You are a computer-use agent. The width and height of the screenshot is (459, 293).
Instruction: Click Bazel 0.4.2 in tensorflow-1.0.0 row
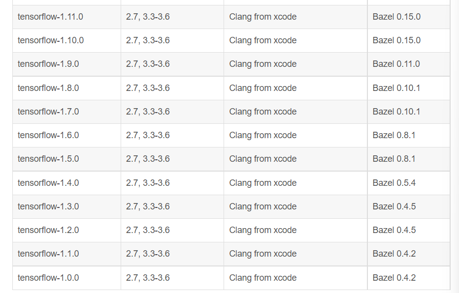[x=394, y=278]
